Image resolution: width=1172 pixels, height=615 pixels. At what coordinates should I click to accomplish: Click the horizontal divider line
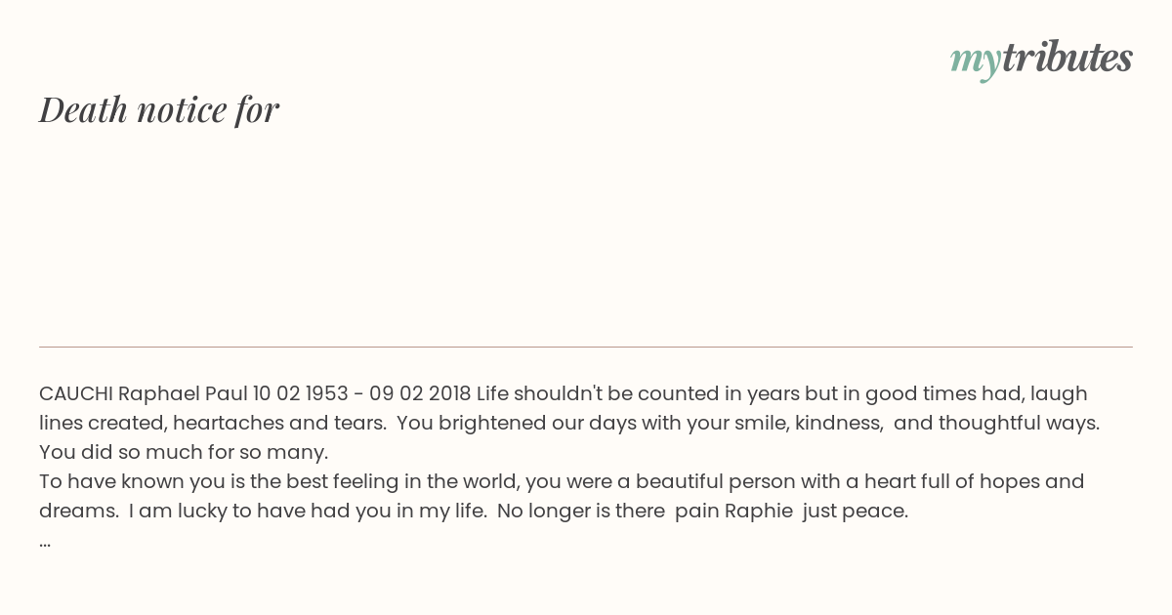click(586, 347)
